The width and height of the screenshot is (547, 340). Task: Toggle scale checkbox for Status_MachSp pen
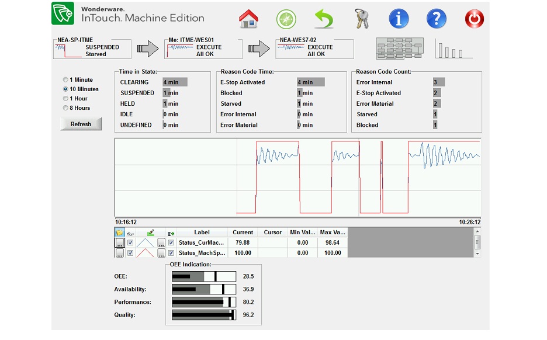pyautogui.click(x=171, y=253)
